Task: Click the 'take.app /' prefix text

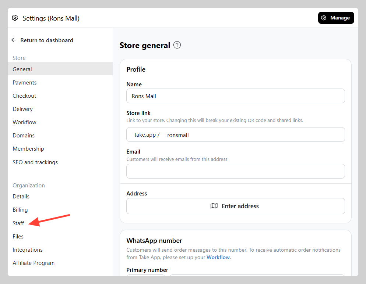Action: (x=147, y=135)
